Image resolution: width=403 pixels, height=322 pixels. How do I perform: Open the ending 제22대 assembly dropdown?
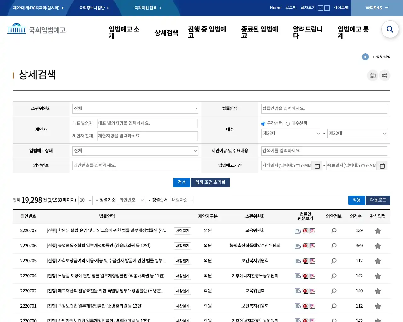point(357,134)
